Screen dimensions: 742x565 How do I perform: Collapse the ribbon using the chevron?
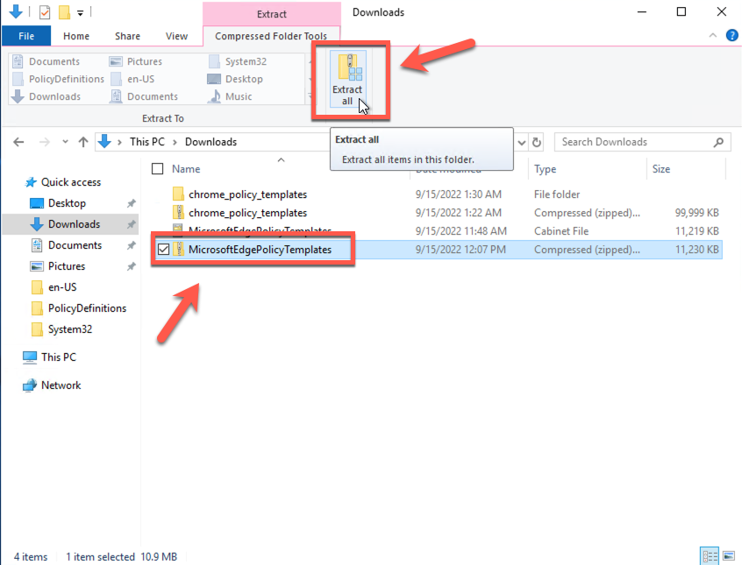712,36
